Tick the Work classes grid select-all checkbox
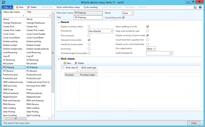Image resolution: width=205 pixels, height=127 pixels. coord(62,67)
